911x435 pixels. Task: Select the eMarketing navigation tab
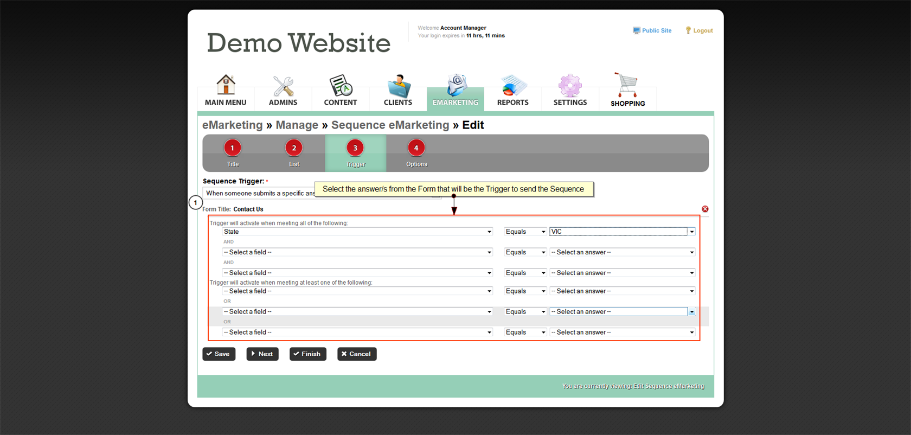pyautogui.click(x=455, y=91)
